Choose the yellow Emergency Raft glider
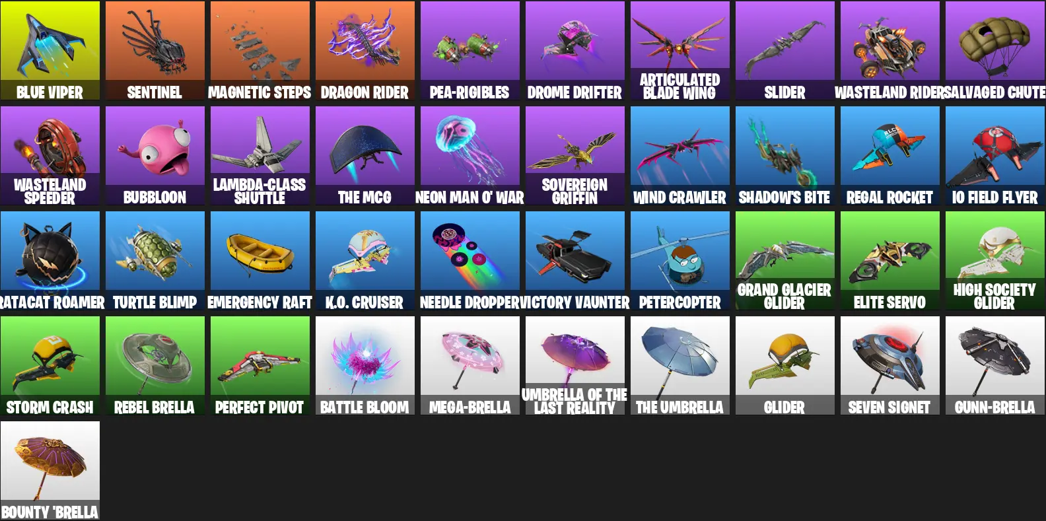This screenshot has width=1046, height=521. point(260,261)
